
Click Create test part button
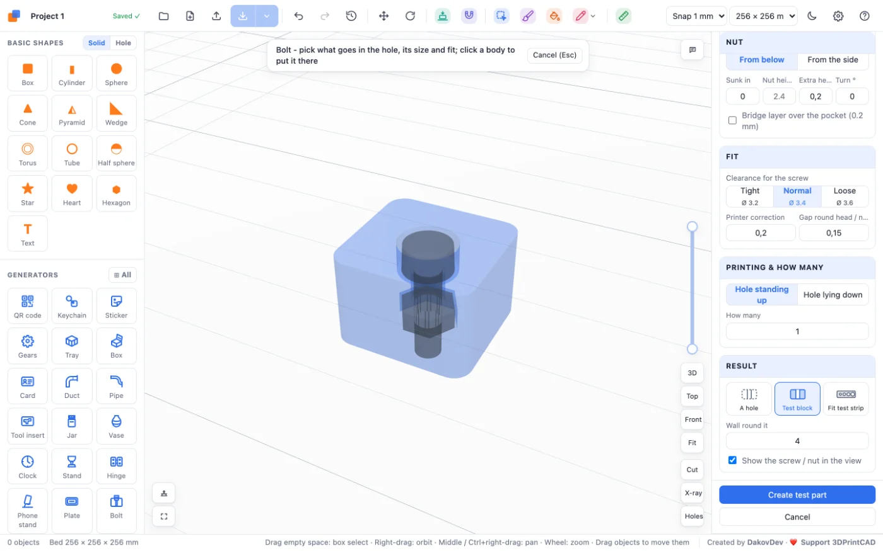point(797,495)
